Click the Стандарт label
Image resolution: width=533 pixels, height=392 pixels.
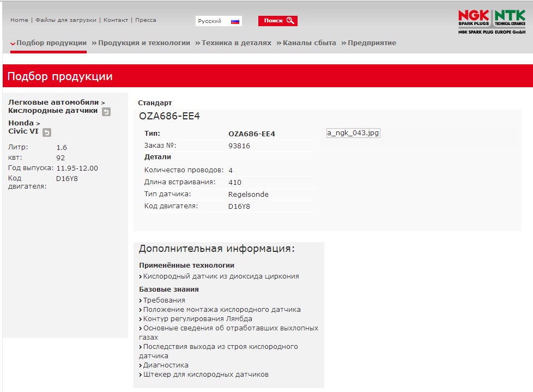155,103
